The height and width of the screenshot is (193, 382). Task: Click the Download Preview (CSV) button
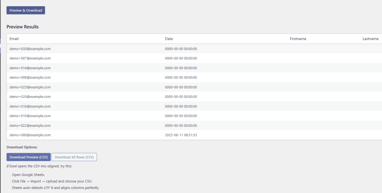click(x=28, y=157)
